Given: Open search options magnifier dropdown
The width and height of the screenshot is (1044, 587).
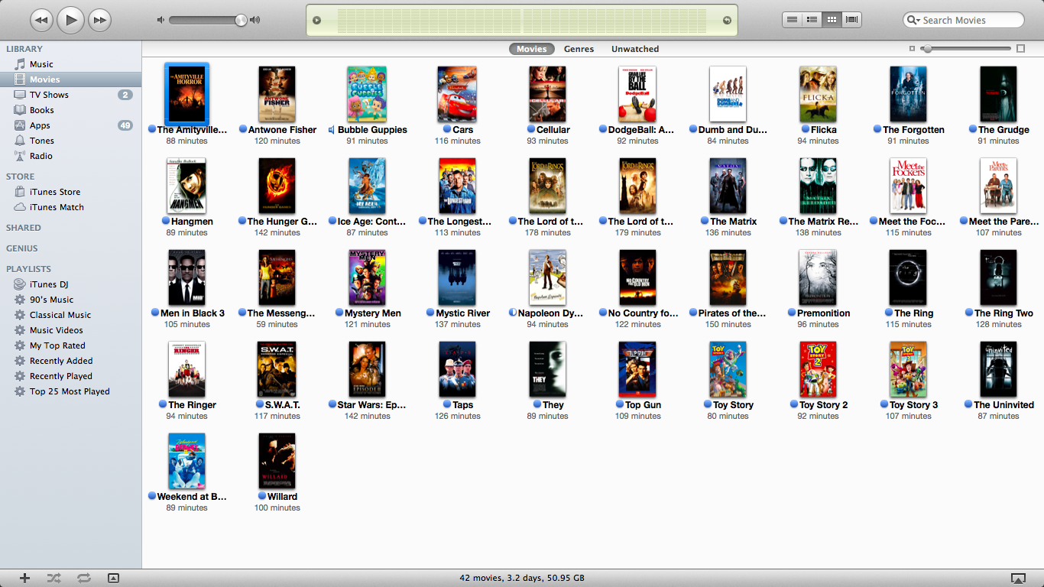Looking at the screenshot, I should (914, 20).
